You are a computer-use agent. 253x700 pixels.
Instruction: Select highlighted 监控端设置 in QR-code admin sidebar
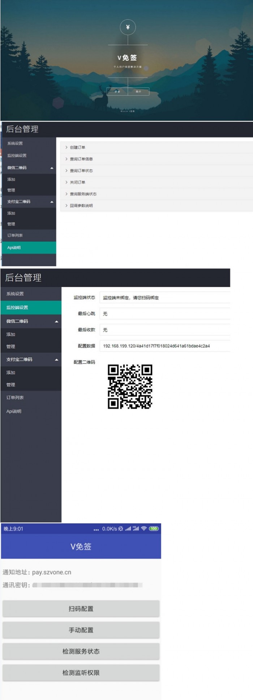(31, 308)
